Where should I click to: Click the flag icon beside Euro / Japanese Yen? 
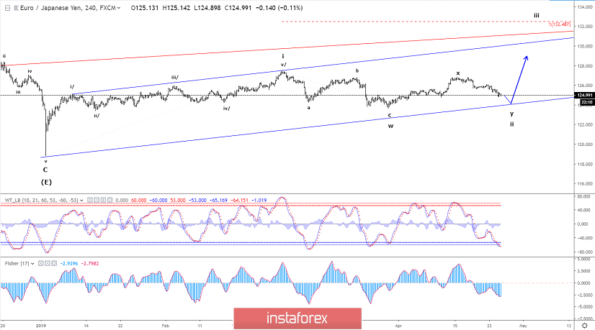point(16,8)
